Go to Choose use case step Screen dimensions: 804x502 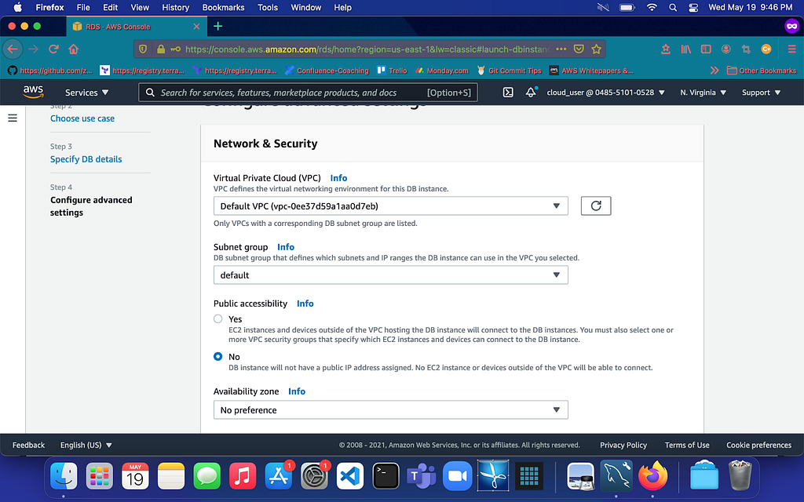pyautogui.click(x=82, y=118)
